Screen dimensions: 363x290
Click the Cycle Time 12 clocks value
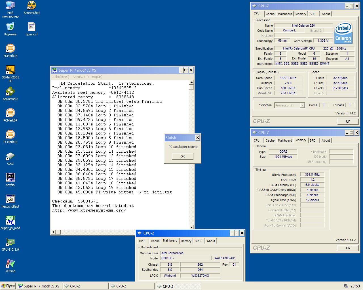pos(312,200)
